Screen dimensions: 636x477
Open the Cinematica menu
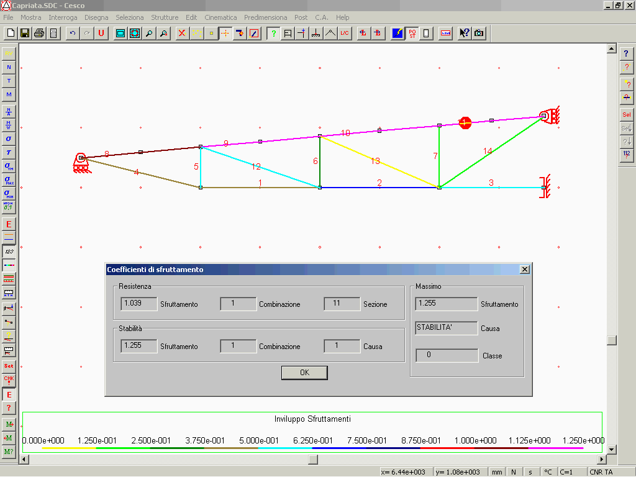pyautogui.click(x=220, y=17)
